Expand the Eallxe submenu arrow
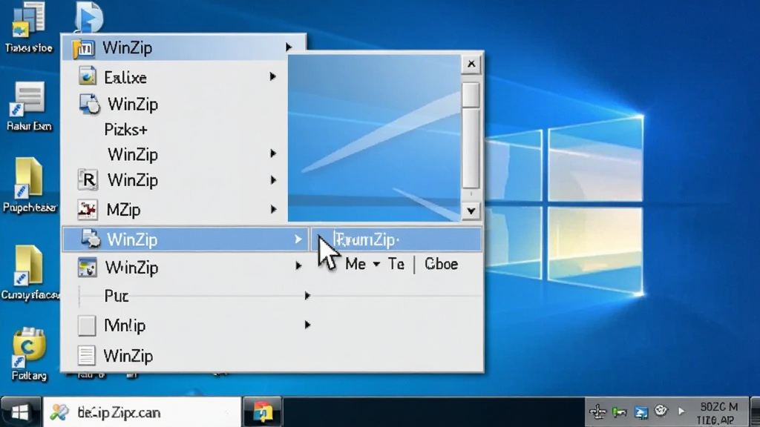 [x=273, y=76]
